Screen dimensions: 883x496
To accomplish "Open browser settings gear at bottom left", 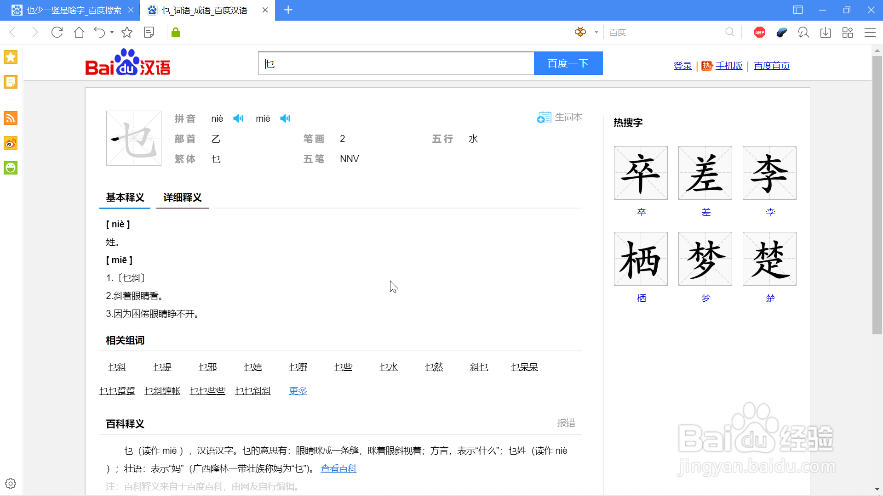I will click(10, 483).
